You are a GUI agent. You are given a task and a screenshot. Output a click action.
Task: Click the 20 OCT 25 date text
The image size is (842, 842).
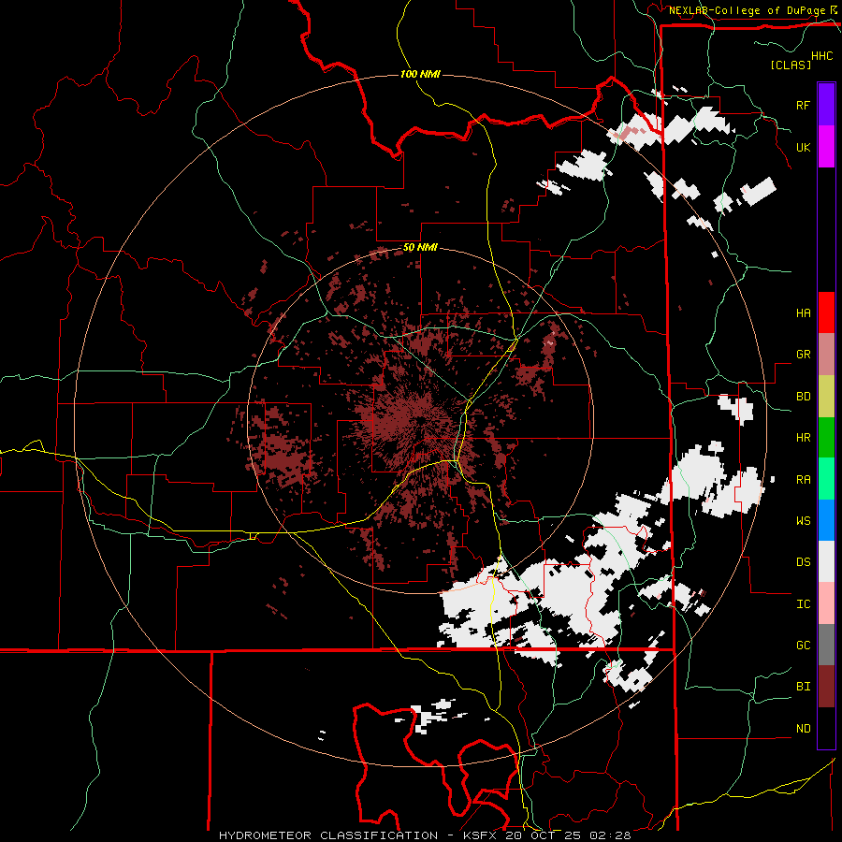[544, 835]
